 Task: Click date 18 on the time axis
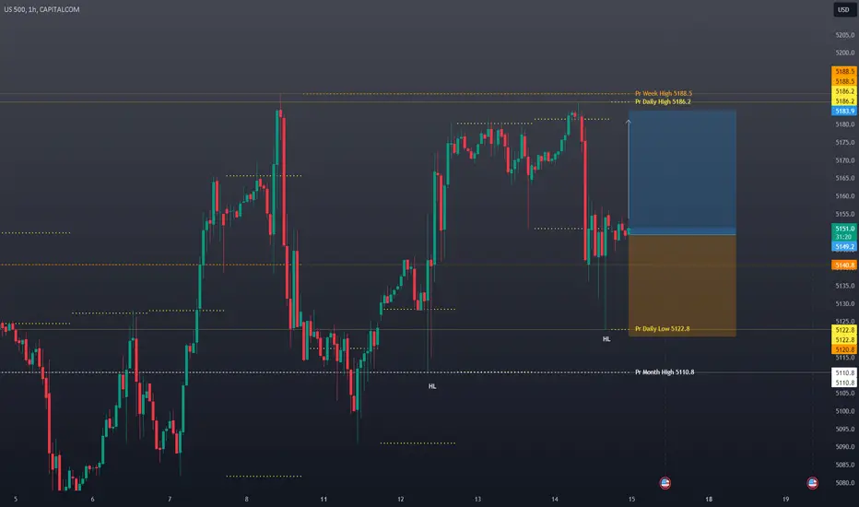coord(709,500)
